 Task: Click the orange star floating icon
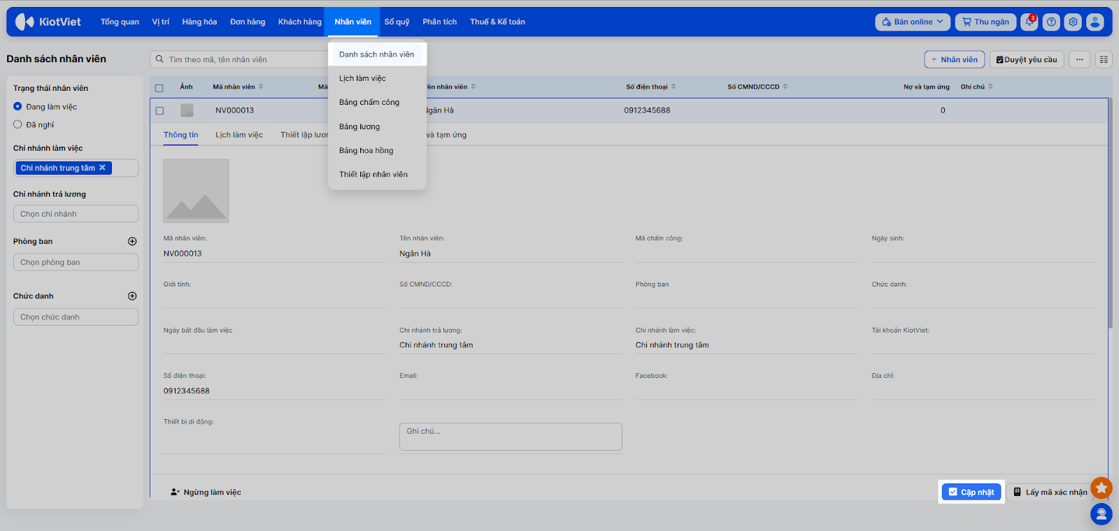tap(1102, 488)
